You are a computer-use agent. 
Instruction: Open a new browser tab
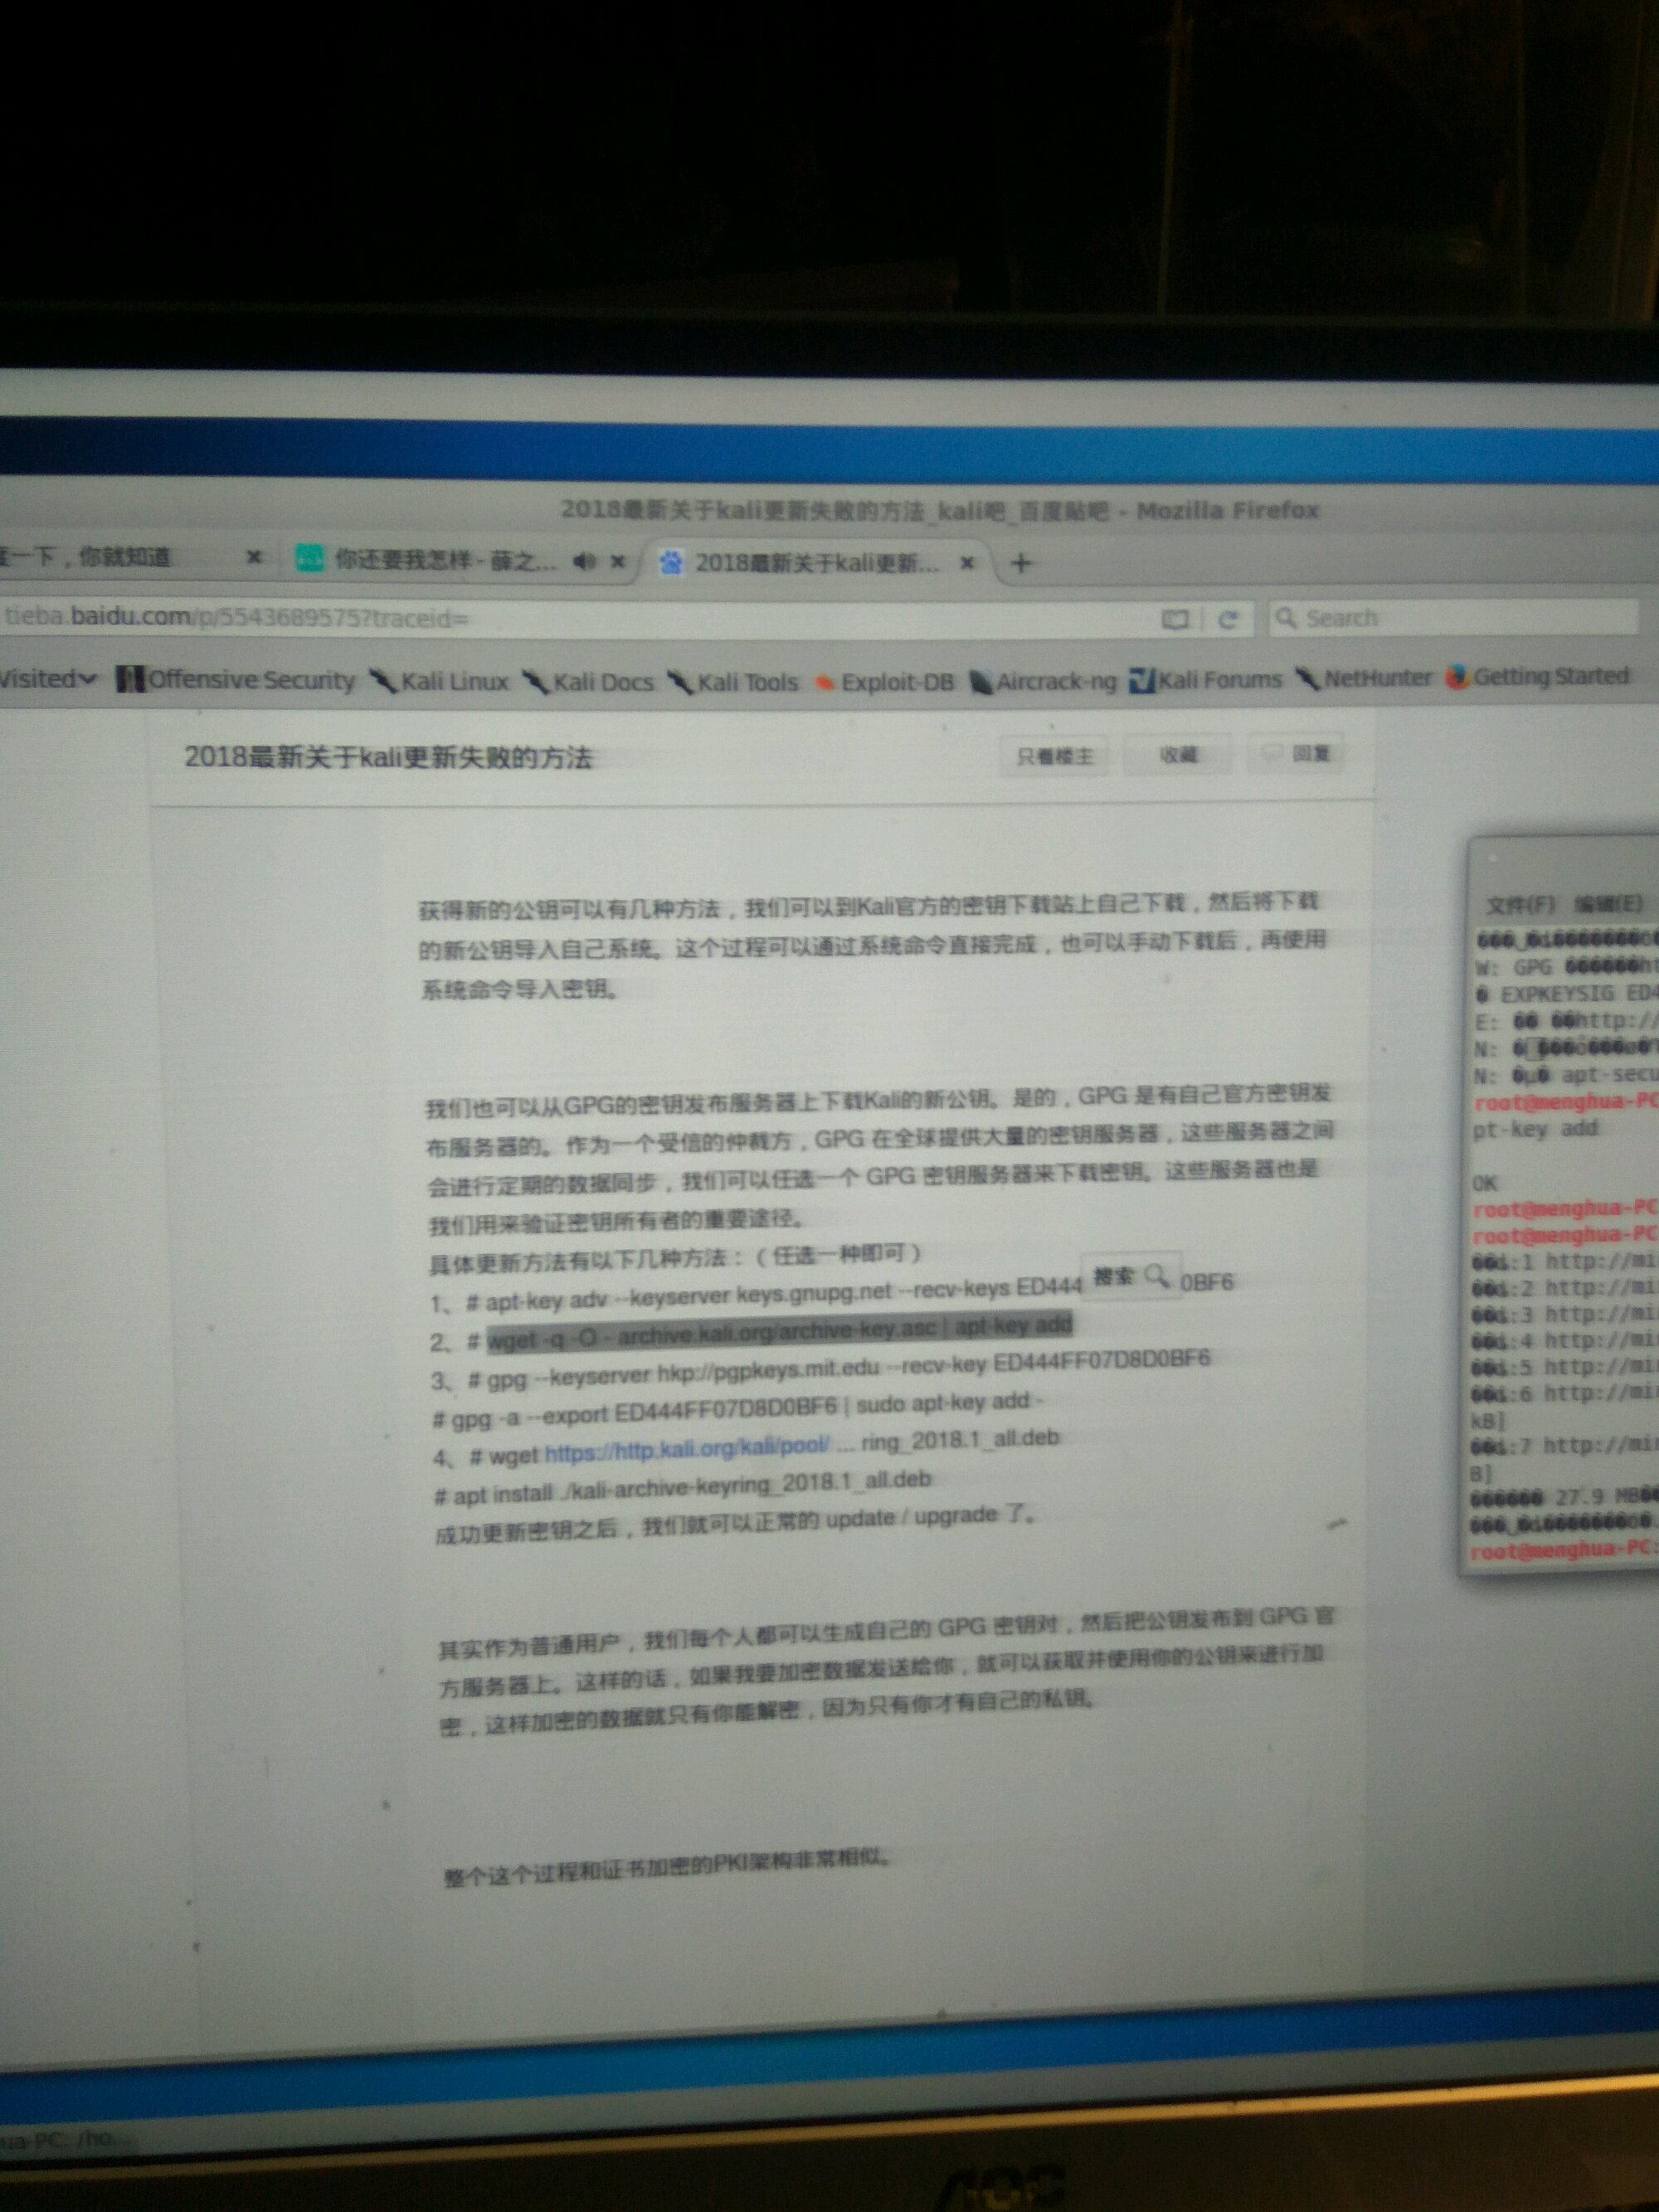pos(1020,563)
